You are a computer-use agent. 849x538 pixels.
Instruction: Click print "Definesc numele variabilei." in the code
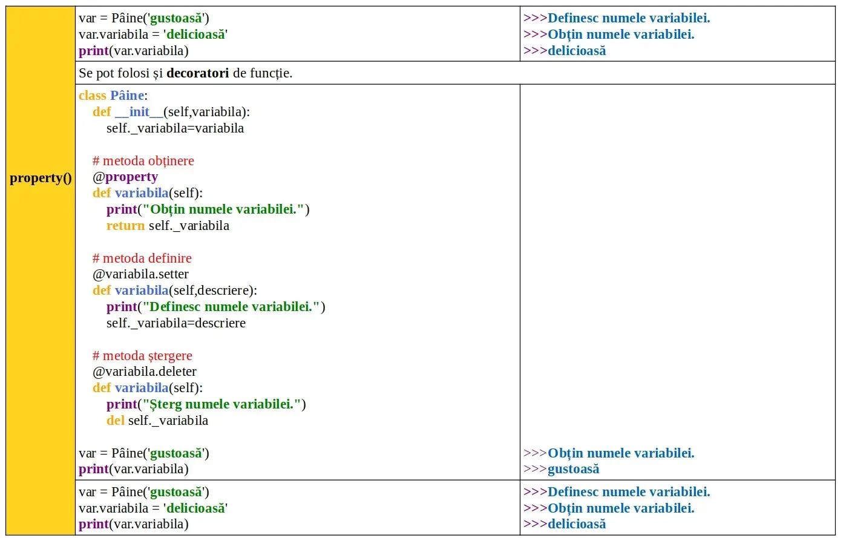click(216, 307)
